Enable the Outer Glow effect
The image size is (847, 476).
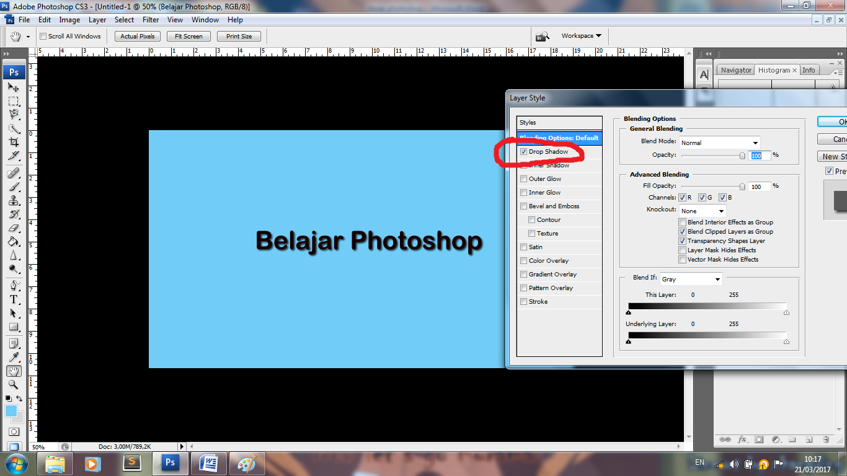524,179
